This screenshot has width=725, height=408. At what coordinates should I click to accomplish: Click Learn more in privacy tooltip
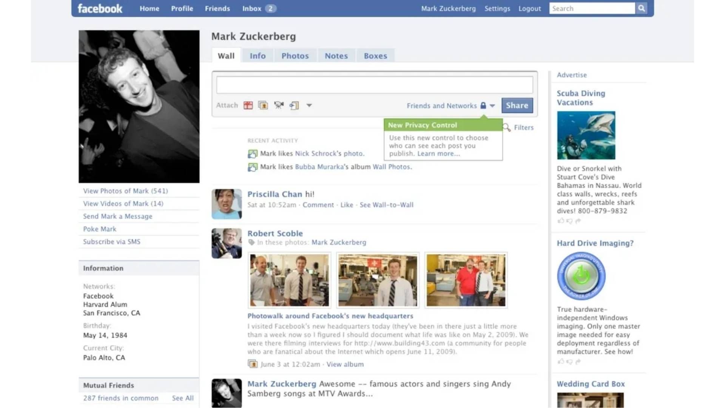tap(438, 154)
